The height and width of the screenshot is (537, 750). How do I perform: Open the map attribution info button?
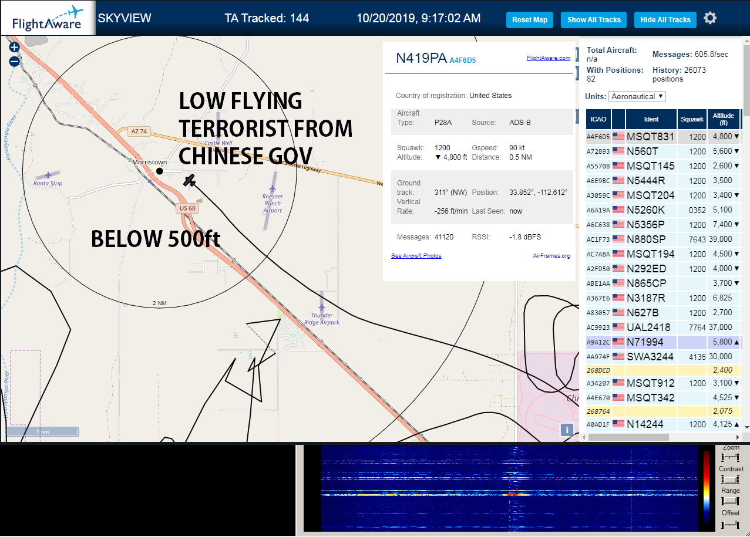pyautogui.click(x=567, y=430)
